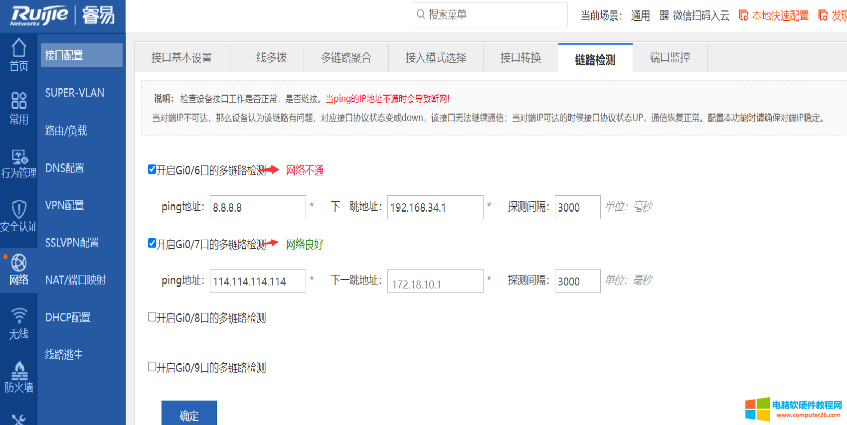Screen dimensions: 847x425
Task: Click Gi0/6 ping address field 8.8.8.8
Action: click(x=258, y=207)
